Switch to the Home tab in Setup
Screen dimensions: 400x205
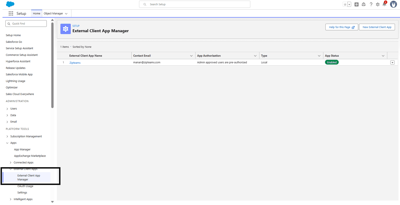(x=36, y=13)
